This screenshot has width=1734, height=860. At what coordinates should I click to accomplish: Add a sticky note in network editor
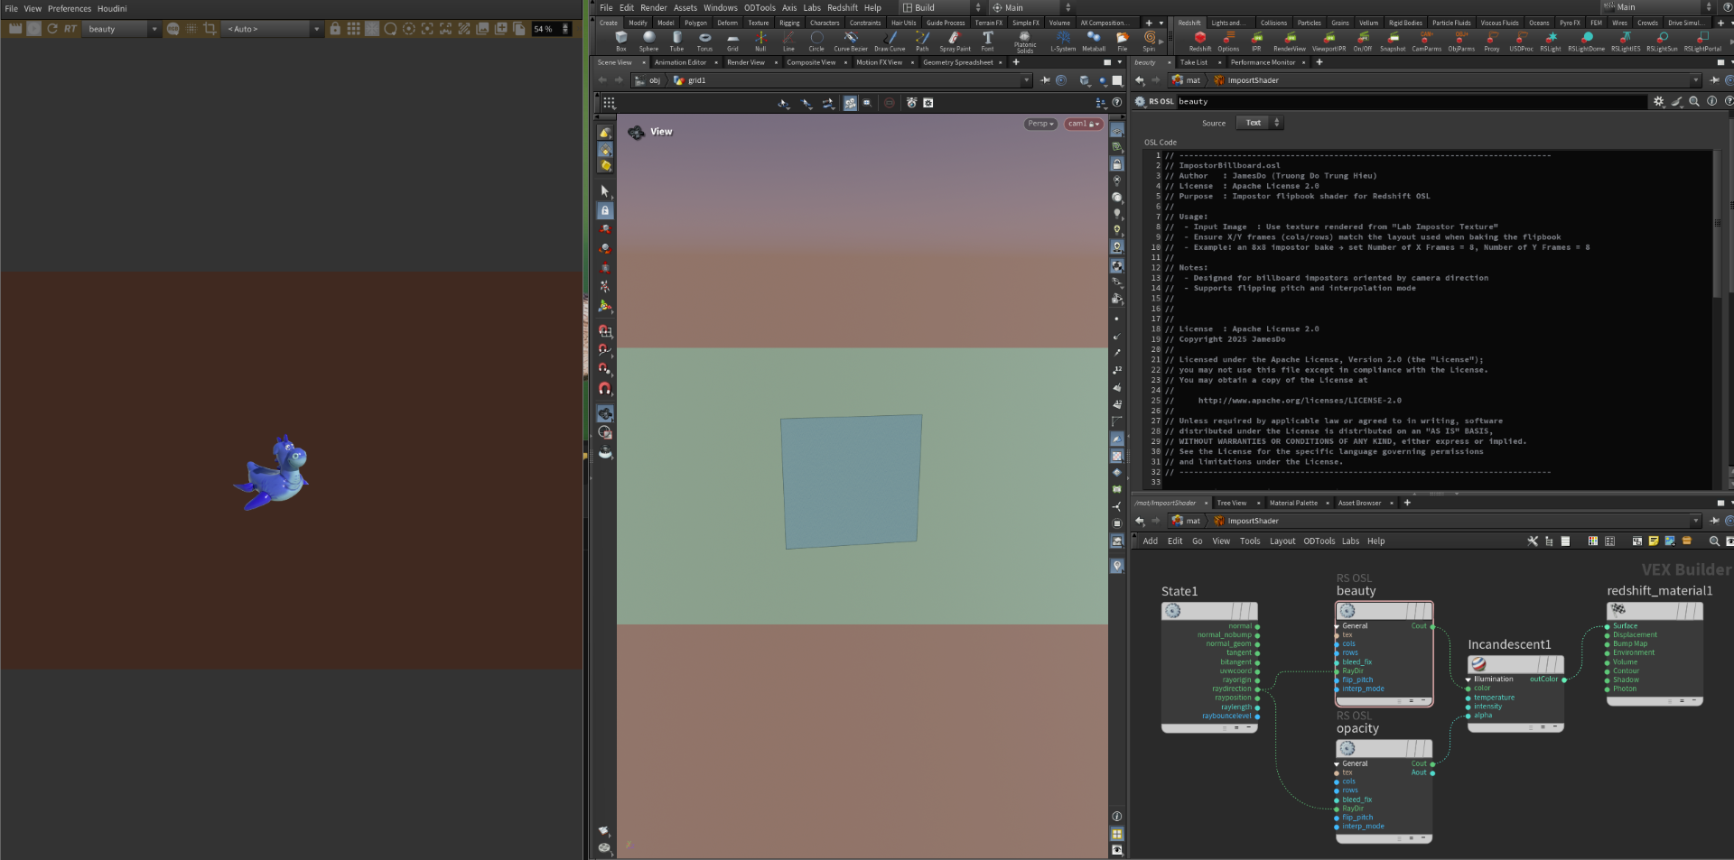[x=1653, y=541]
